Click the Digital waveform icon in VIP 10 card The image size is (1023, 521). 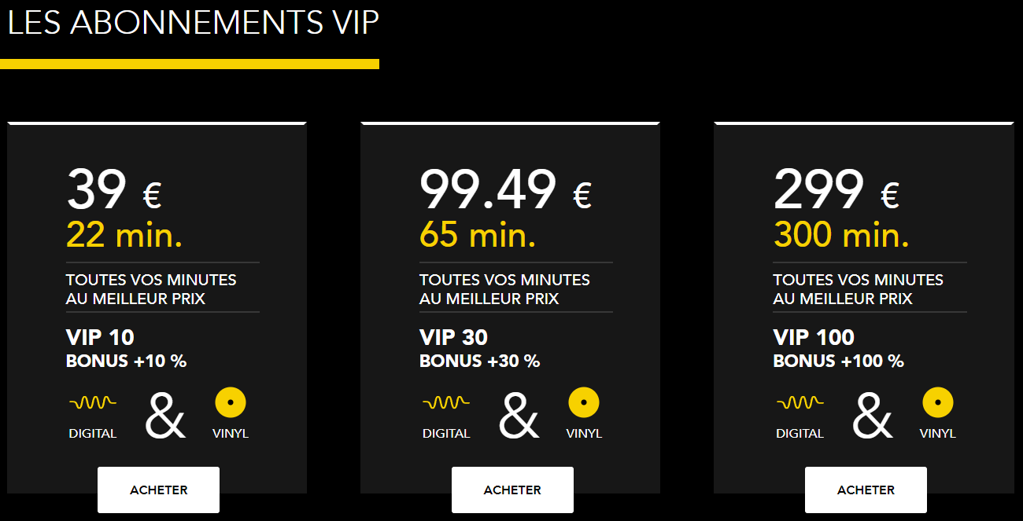pyautogui.click(x=92, y=403)
